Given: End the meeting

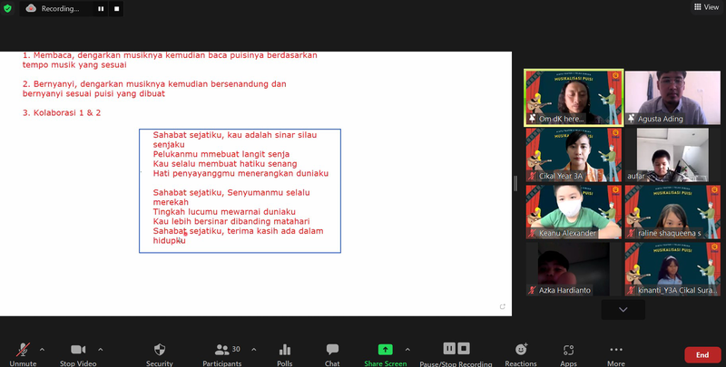Looking at the screenshot, I should coord(701,354).
